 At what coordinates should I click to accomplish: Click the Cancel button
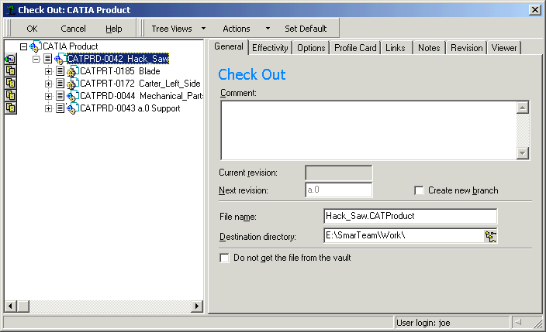(x=73, y=29)
